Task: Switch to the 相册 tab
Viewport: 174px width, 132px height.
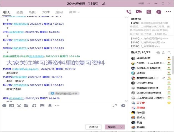Action: coord(33,12)
